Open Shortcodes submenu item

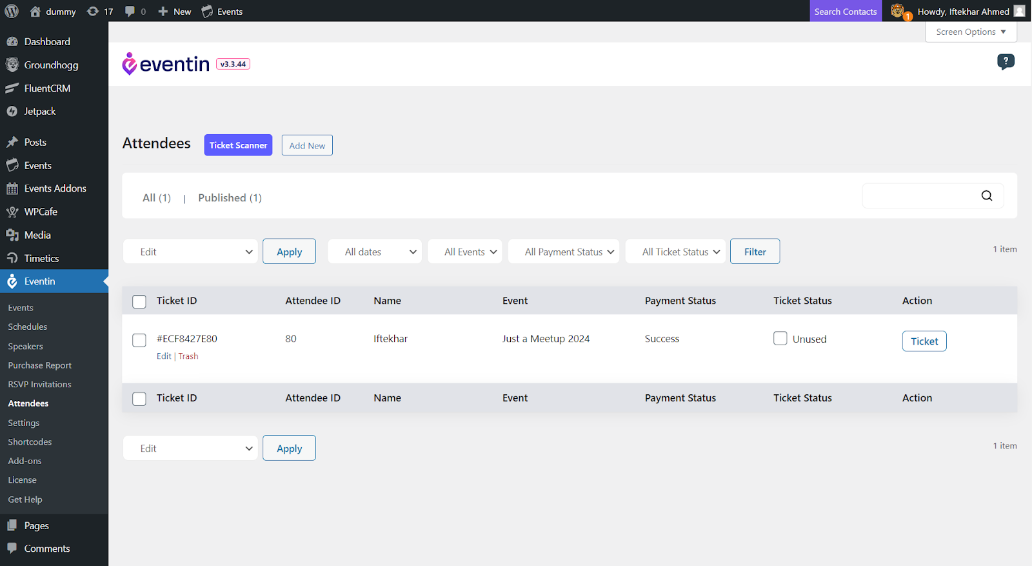click(30, 441)
